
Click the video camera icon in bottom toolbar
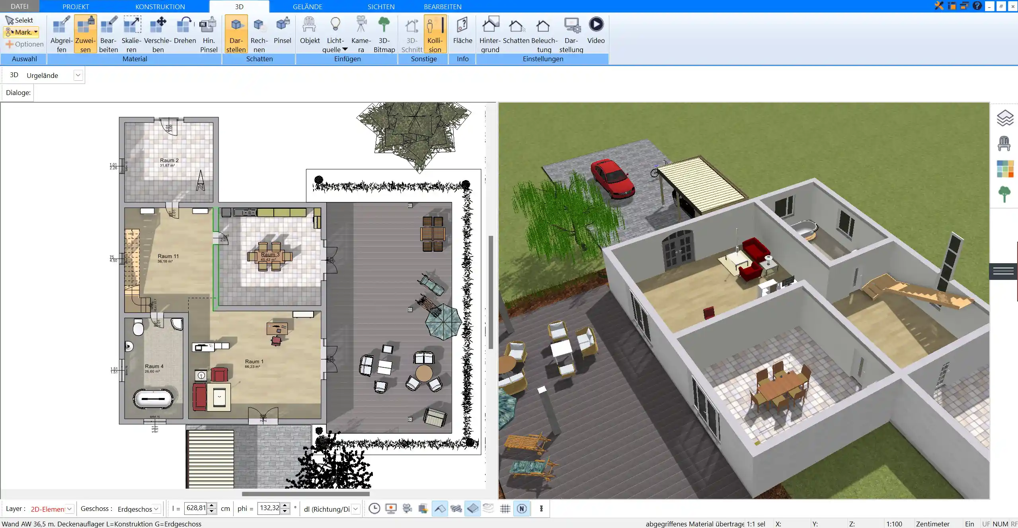tap(407, 508)
